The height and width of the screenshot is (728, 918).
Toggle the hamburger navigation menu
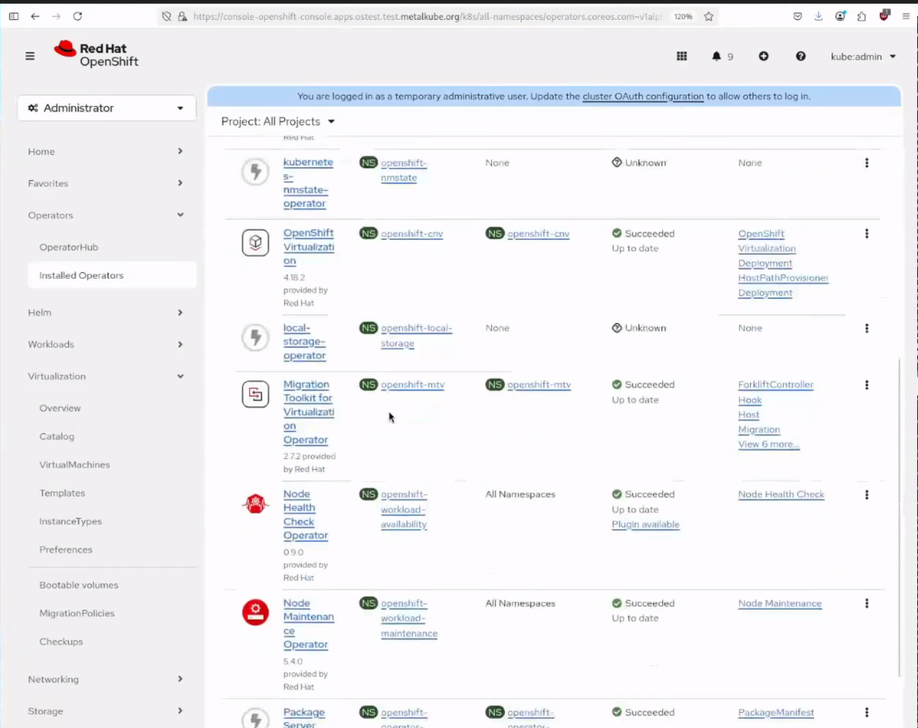(x=30, y=56)
